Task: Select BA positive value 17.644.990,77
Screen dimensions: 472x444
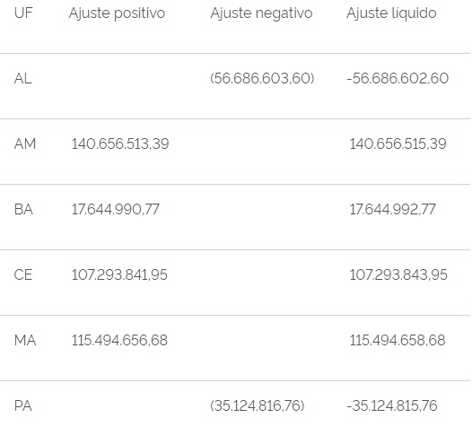Action: [115, 209]
